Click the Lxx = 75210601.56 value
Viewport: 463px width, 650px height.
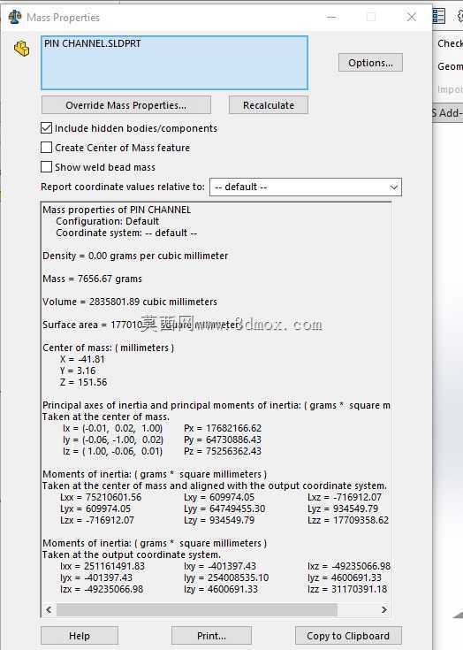point(101,497)
